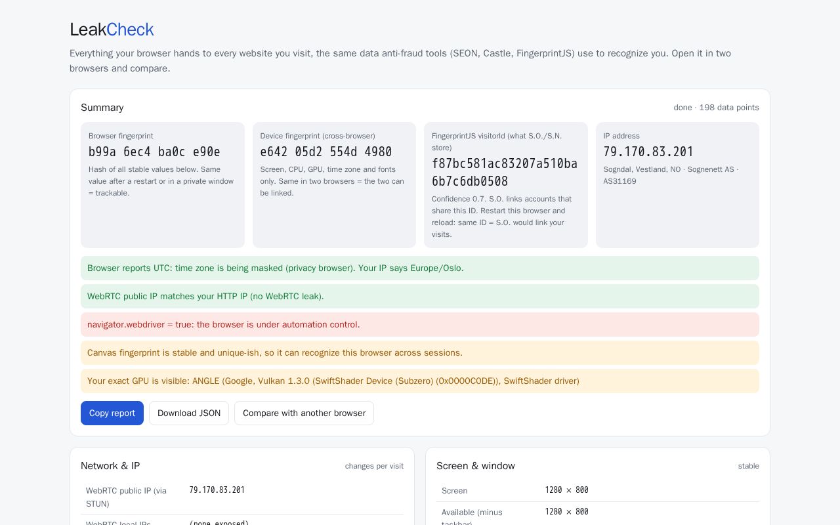Click the 'Screen, CPU, GPU, time zone' description
Screen dimensions: 840x525
coord(333,181)
